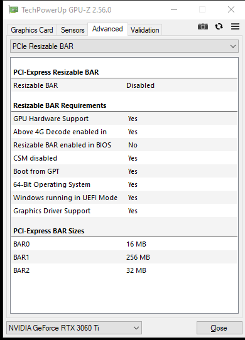This screenshot has height=340, width=245.
Task: Click the refresh arrows icon
Action: [219, 26]
